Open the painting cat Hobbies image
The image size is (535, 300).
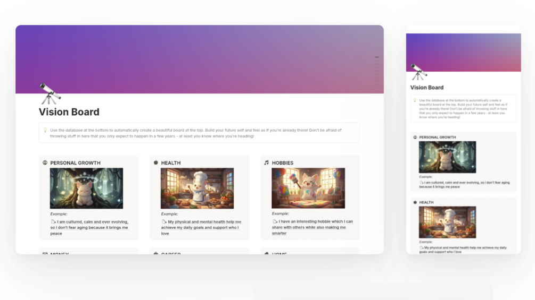point(308,188)
